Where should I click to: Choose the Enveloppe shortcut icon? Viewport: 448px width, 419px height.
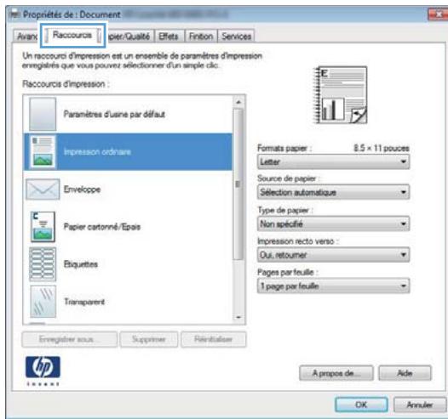tap(43, 190)
